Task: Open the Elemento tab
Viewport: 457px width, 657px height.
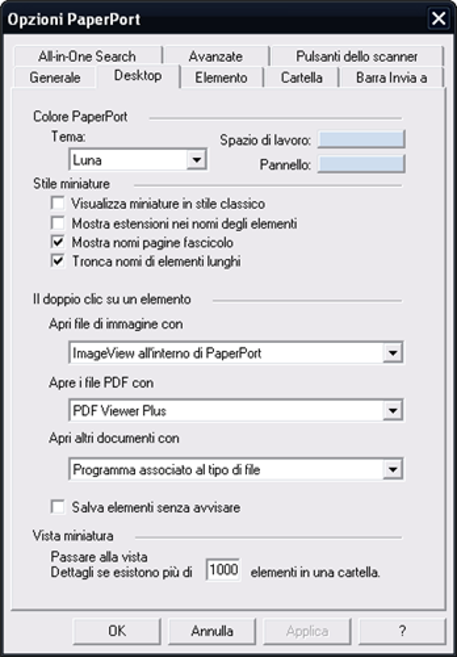Action: tap(221, 77)
